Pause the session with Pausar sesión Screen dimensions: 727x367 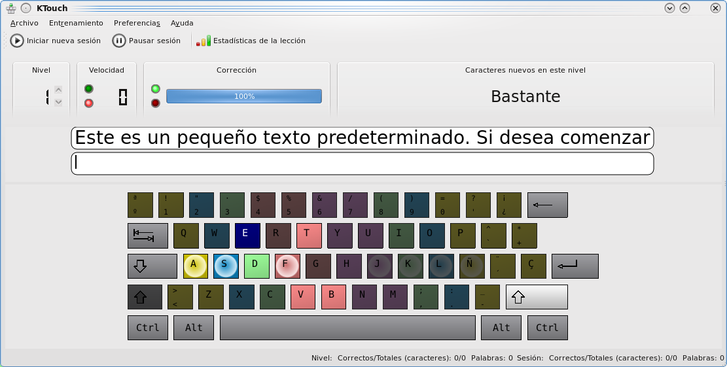[x=147, y=41]
